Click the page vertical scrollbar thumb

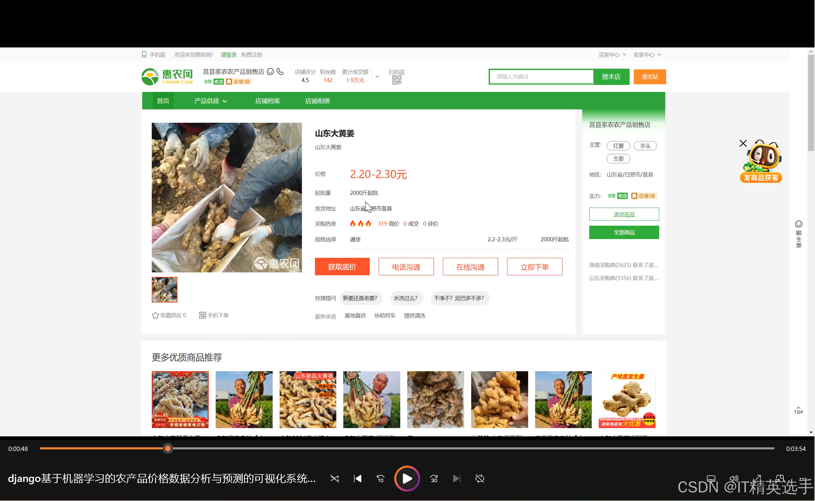(811, 103)
